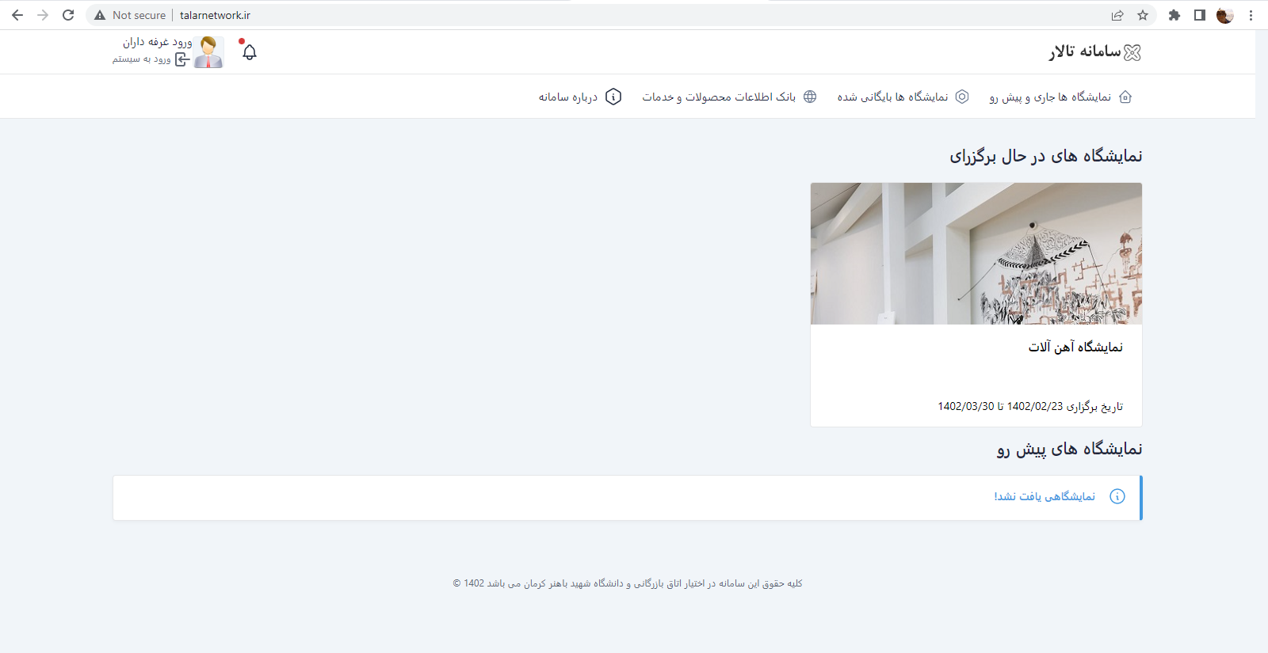Click the login arrow icon

(182, 59)
